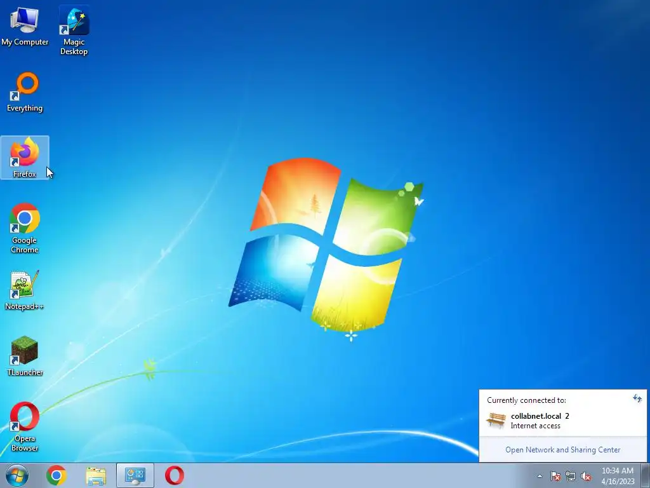Select the TLauncher desktop shortcut
Image resolution: width=650 pixels, height=488 pixels.
click(25, 356)
